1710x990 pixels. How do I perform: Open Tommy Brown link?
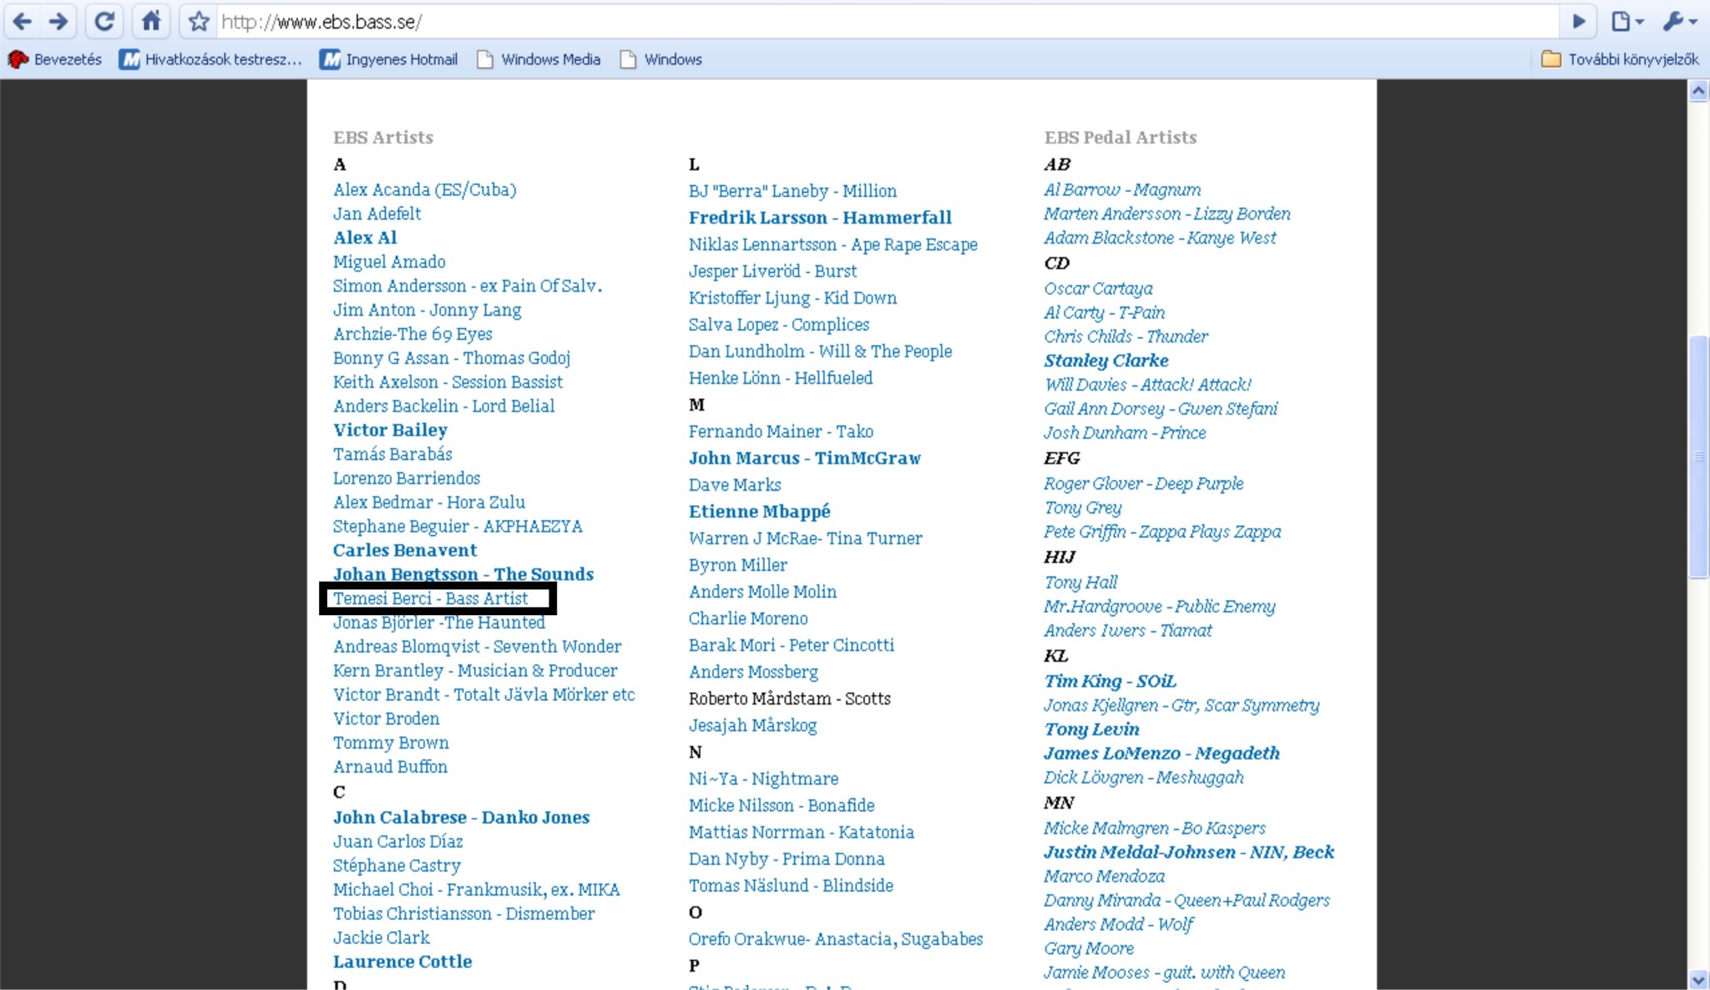tap(391, 743)
